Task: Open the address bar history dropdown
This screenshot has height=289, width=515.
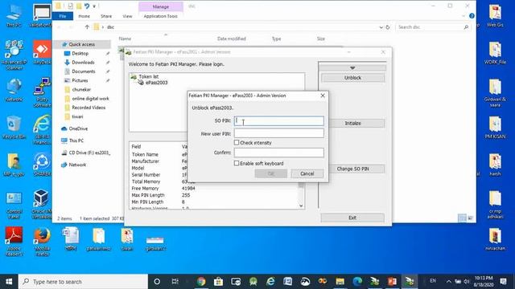Action: pos(381,27)
